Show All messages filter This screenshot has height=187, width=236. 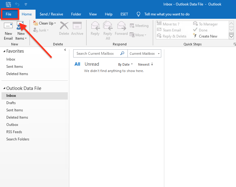(x=77, y=64)
